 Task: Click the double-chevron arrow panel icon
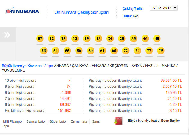[x=7, y=35]
